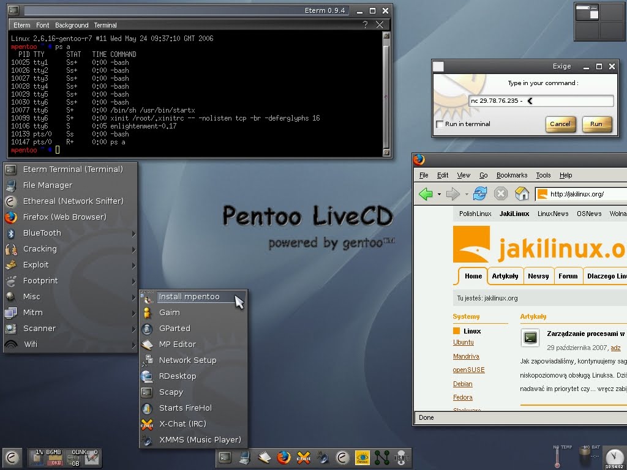Expand the Wifi submenu

[32, 344]
